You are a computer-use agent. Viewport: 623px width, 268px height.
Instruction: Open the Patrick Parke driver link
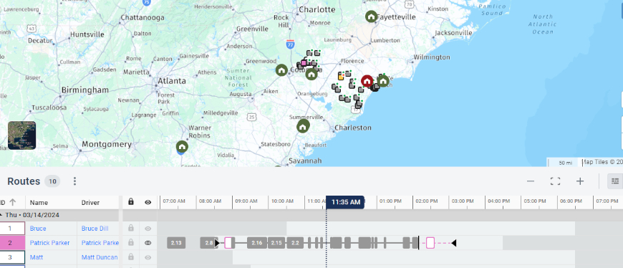[100, 242]
